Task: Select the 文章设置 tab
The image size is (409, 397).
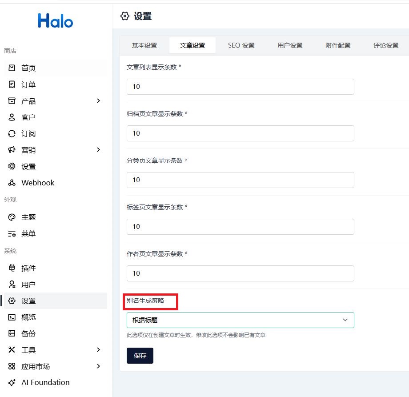Action: coord(192,46)
